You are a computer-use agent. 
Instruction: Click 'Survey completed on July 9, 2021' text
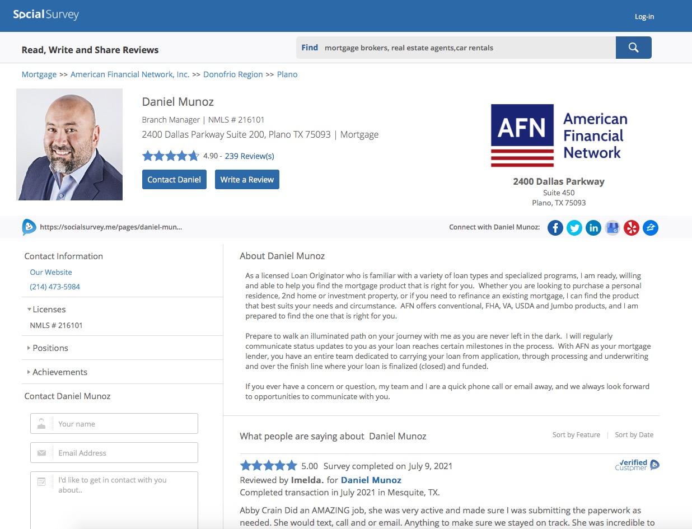tap(388, 466)
